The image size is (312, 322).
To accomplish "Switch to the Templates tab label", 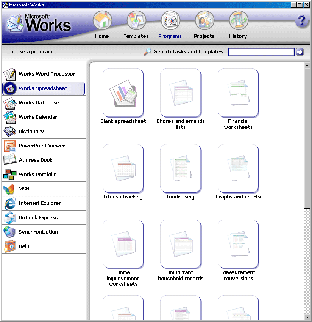I will coord(136,36).
